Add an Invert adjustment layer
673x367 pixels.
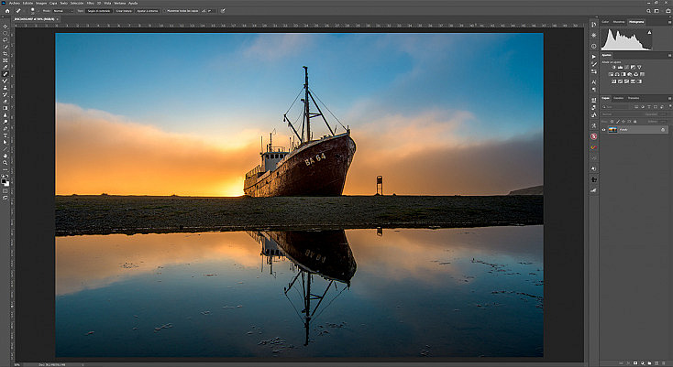click(x=613, y=81)
